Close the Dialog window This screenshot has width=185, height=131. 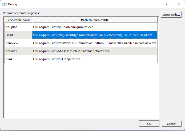click(179, 4)
